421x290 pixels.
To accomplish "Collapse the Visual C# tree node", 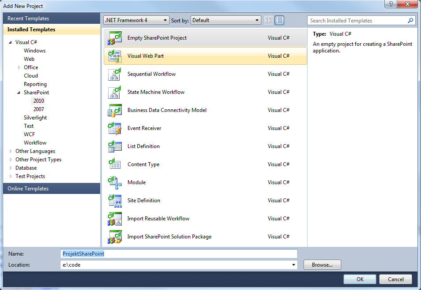I will click(11, 42).
